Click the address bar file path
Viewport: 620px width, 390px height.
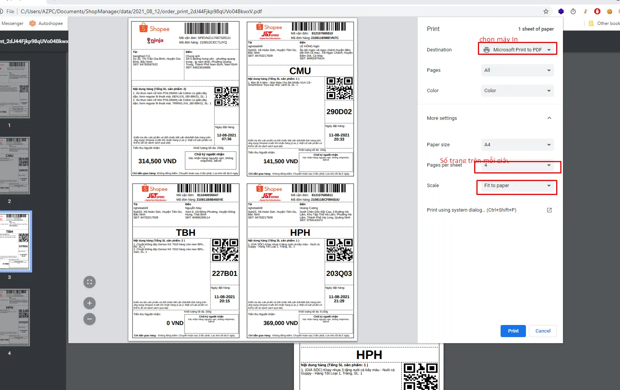coord(141,11)
